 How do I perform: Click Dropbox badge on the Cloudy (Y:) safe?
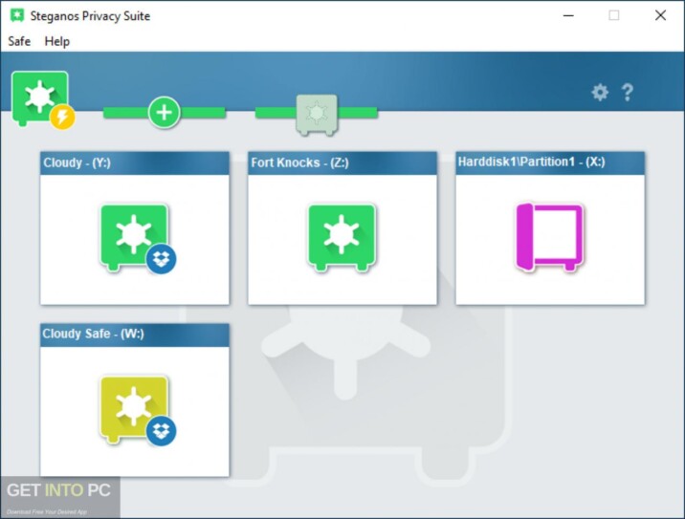click(161, 259)
